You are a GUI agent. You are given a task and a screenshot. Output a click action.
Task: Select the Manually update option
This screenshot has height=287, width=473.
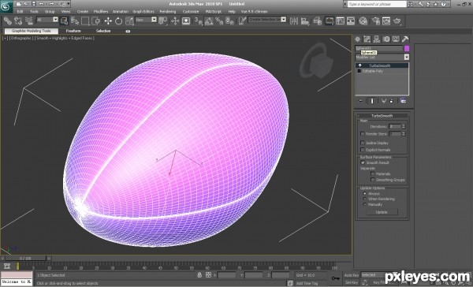coord(365,204)
